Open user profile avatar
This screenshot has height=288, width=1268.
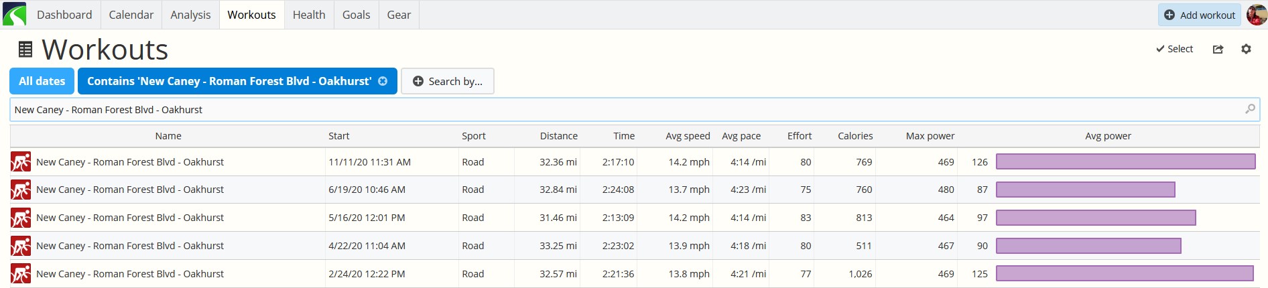(1257, 15)
